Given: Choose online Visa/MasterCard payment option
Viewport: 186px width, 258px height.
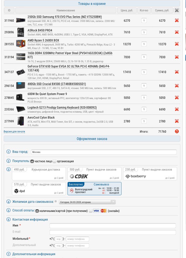Looking at the screenshot, I should click(91, 211).
